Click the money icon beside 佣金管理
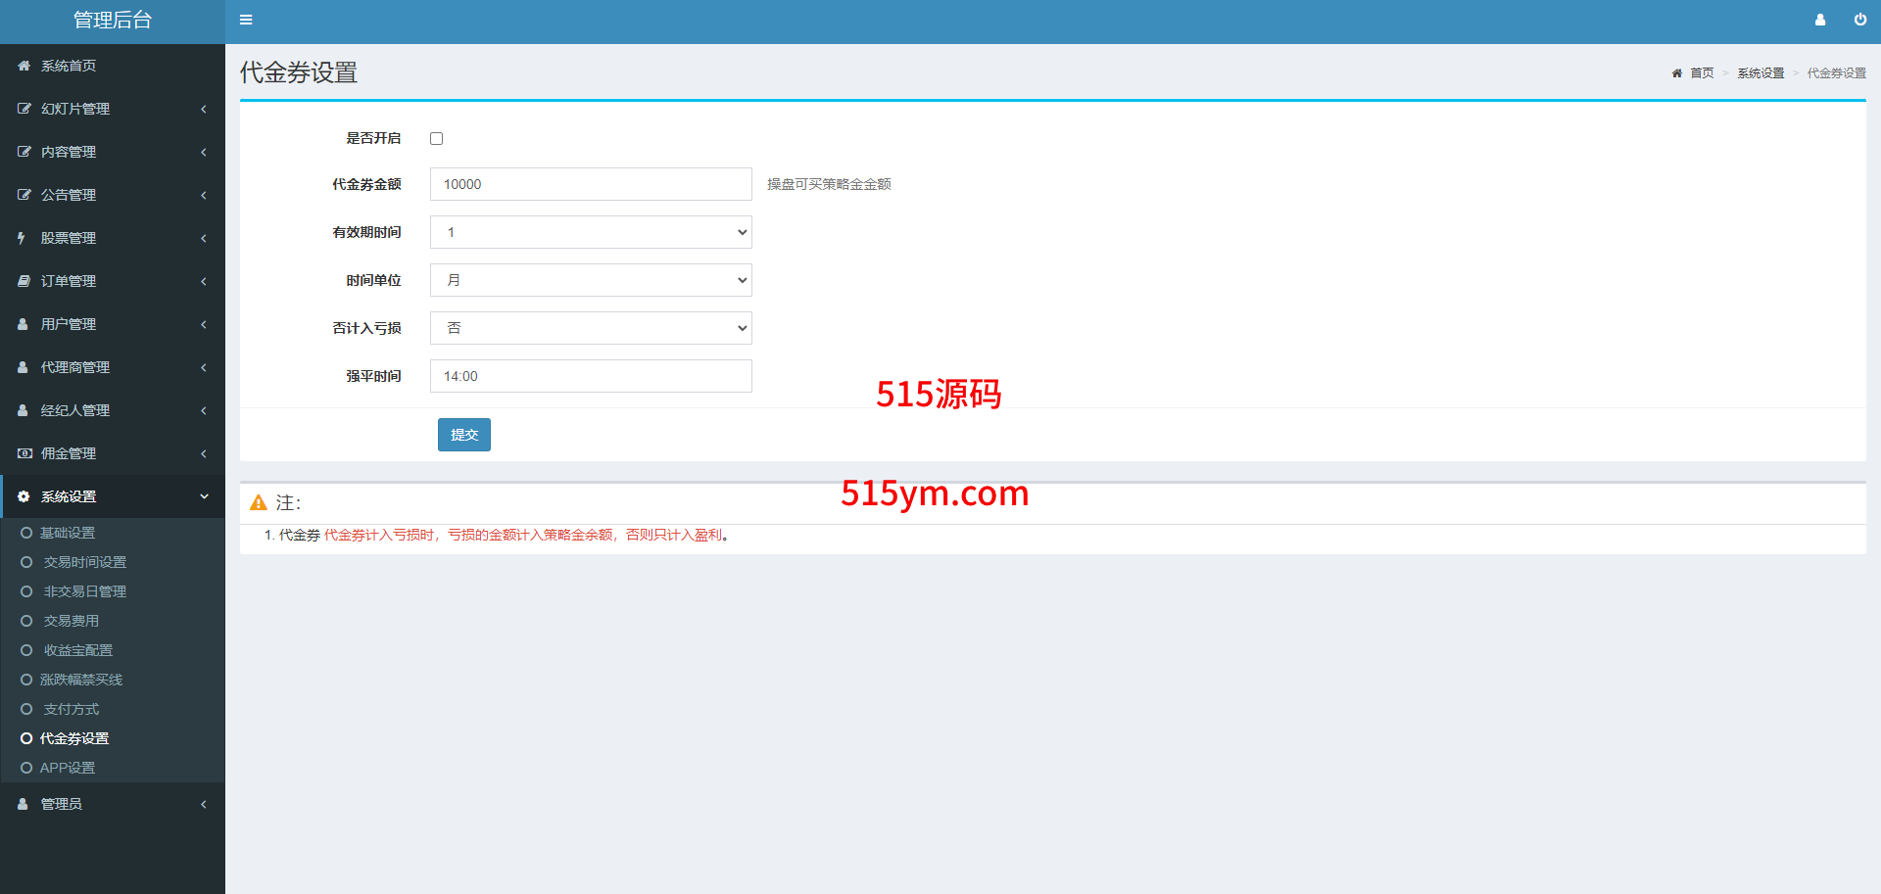This screenshot has height=894, width=1881. point(24,453)
